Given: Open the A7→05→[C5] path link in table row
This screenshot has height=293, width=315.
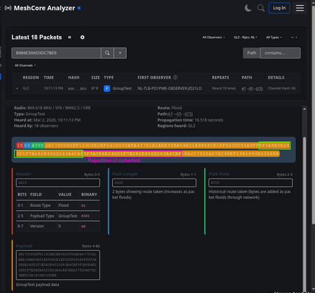Looking at the screenshot, I should pos(252,89).
